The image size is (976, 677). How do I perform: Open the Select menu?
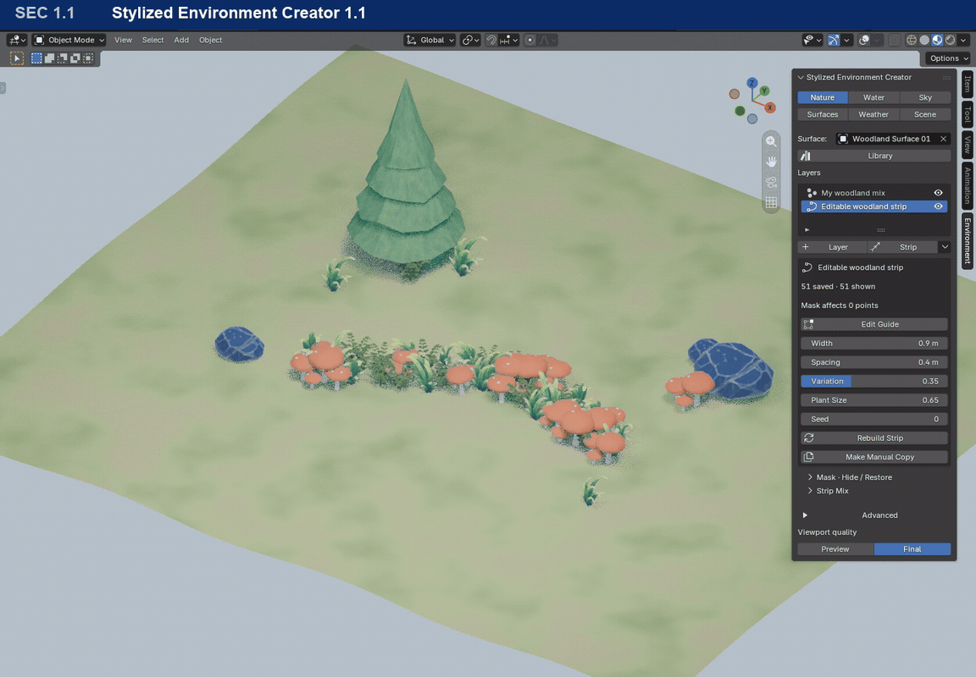153,40
